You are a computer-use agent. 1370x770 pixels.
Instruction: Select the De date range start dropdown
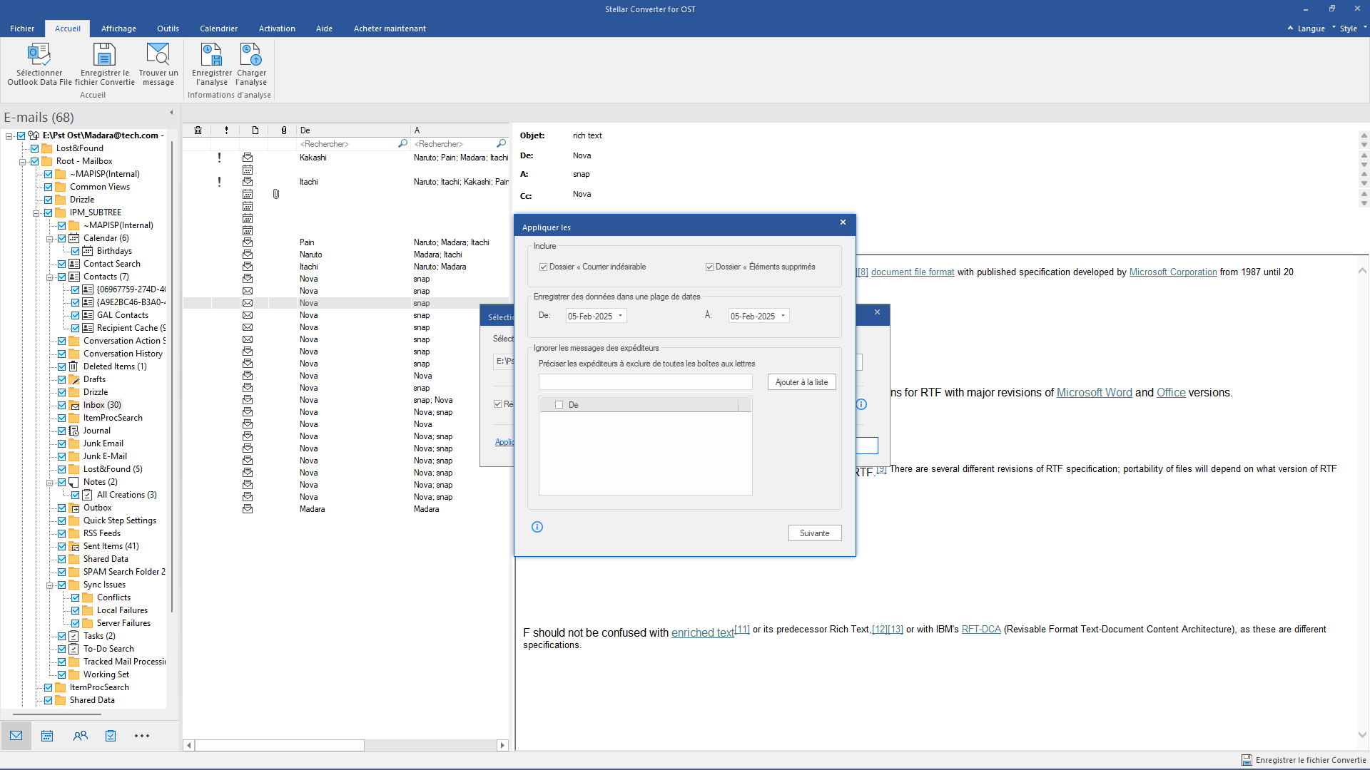[x=593, y=315]
